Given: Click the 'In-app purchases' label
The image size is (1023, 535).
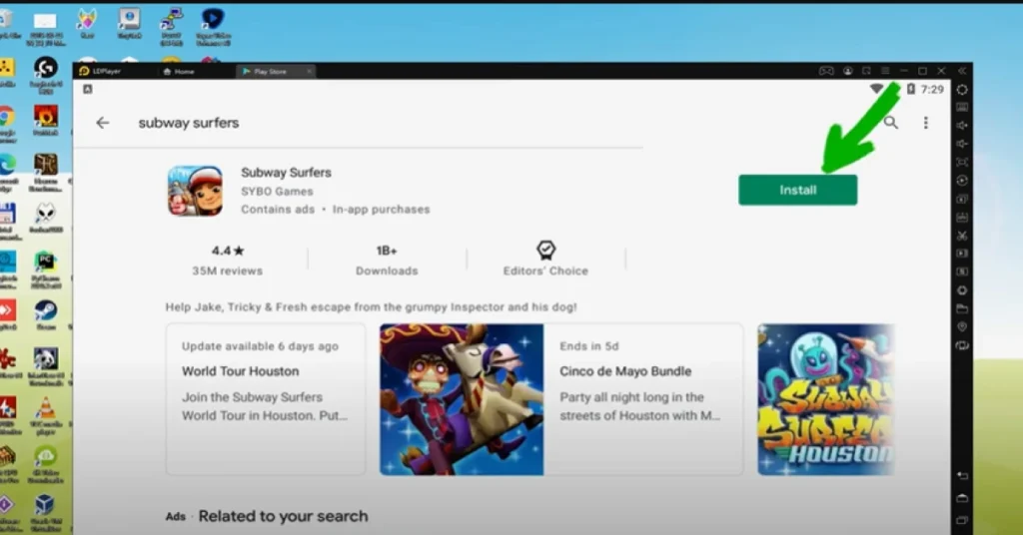Looking at the screenshot, I should [x=381, y=210].
